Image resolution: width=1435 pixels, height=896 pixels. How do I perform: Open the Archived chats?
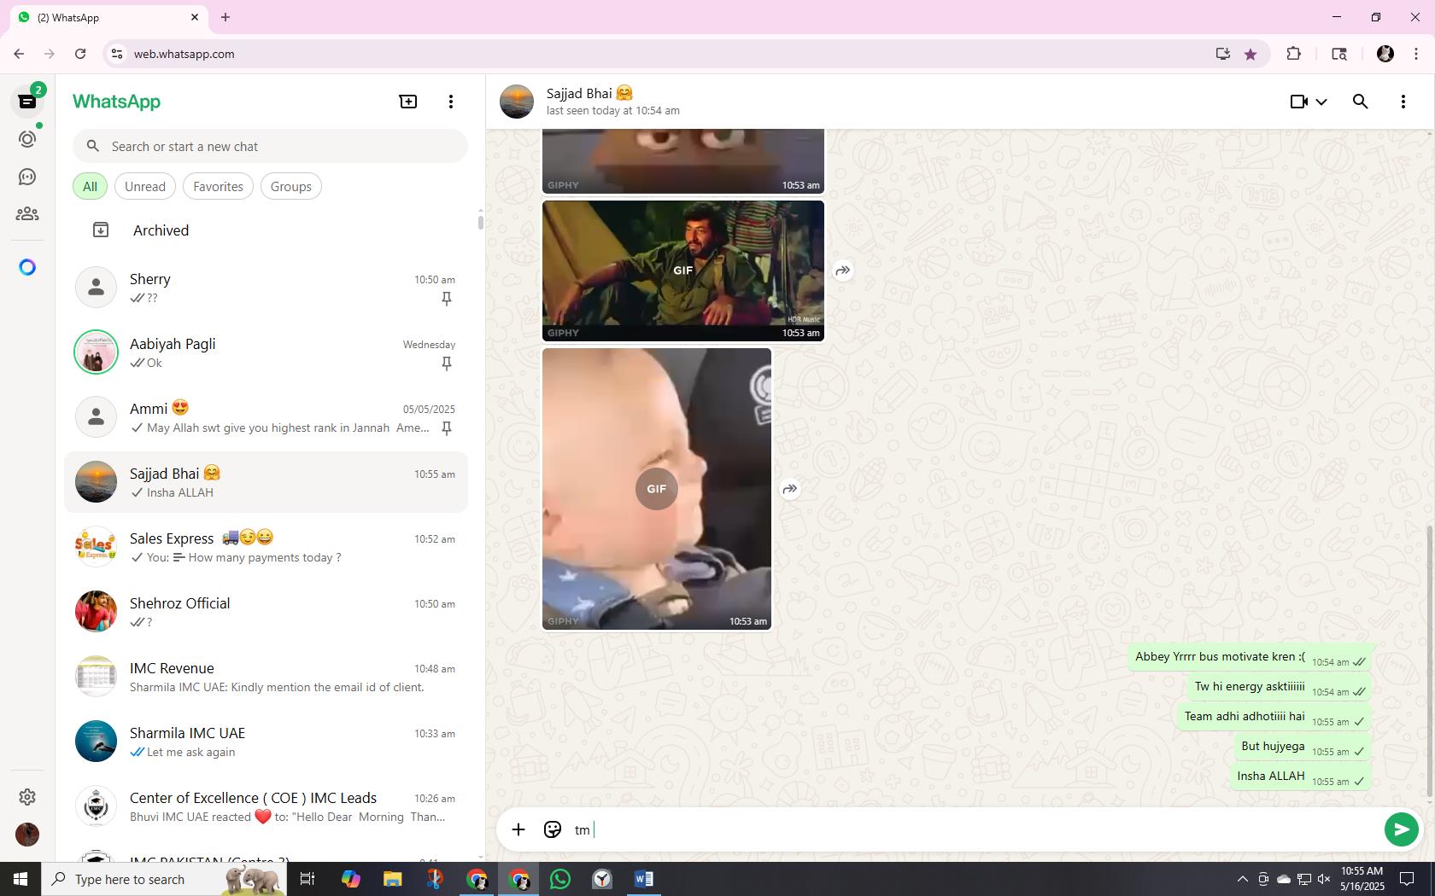266,230
